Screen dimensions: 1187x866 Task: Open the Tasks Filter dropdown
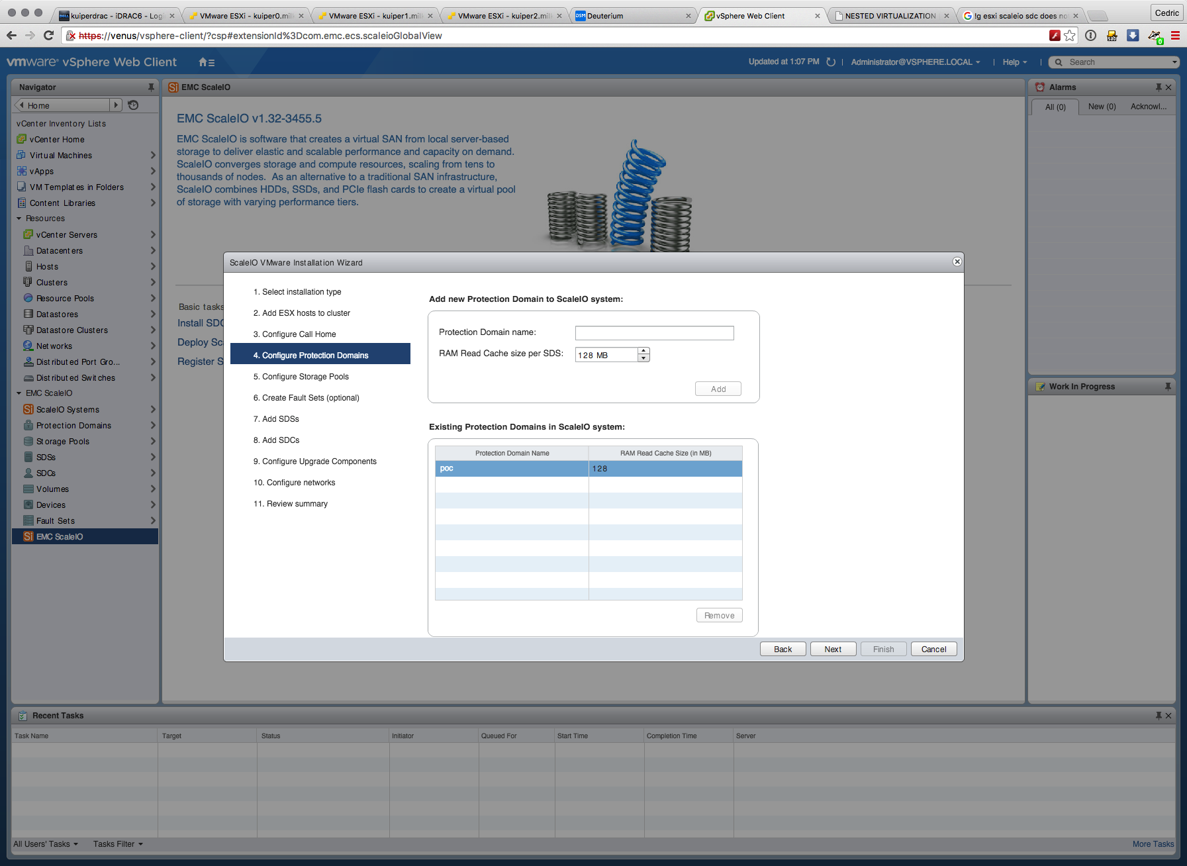[118, 844]
